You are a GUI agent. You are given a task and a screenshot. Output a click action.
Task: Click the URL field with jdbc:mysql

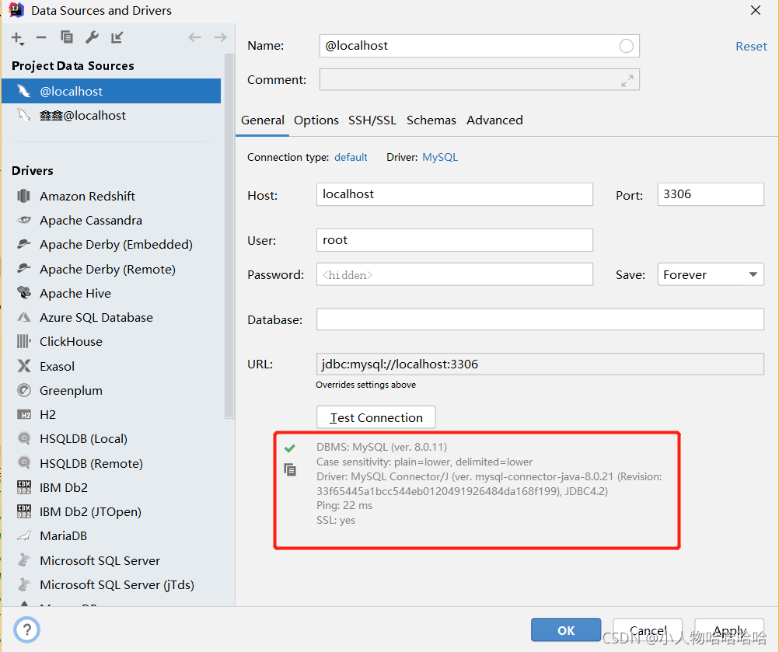pos(540,364)
